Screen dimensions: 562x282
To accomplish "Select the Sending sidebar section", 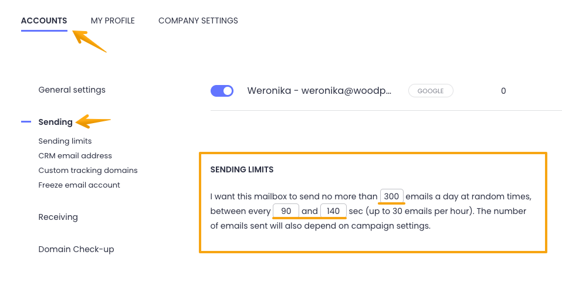I will click(56, 122).
